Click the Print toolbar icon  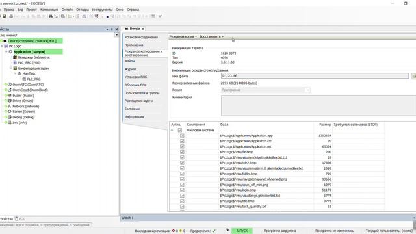(x=11, y=16)
